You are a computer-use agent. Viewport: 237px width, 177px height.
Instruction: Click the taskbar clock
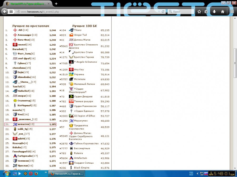[222, 174]
